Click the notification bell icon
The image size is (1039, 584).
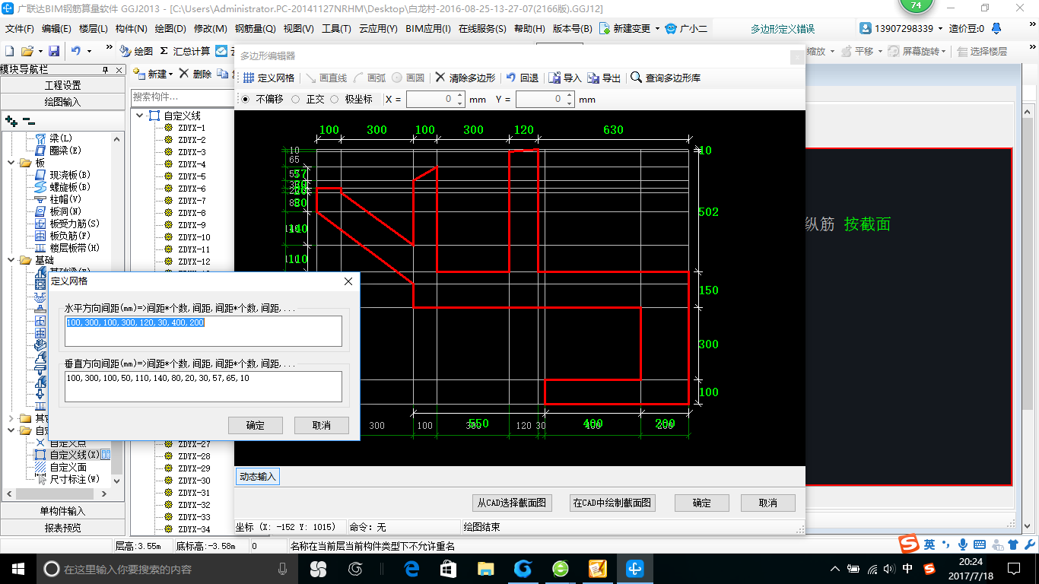[996, 28]
